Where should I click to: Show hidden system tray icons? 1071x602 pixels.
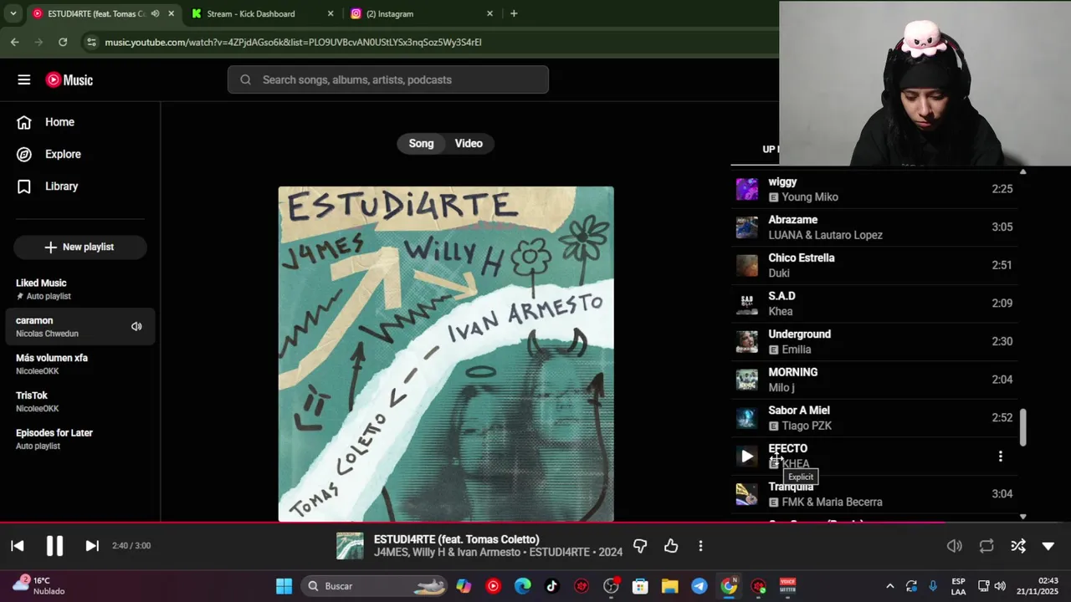[889, 586]
